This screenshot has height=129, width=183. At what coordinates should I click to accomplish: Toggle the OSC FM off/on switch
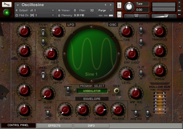pos(141,31)
